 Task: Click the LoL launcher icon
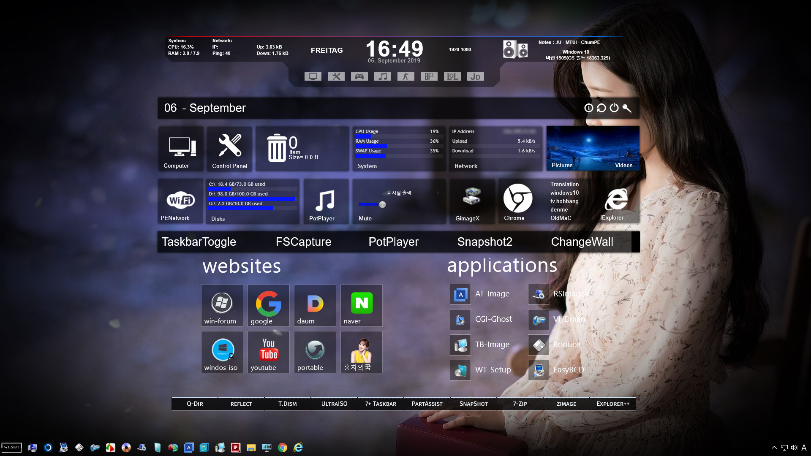pos(452,76)
